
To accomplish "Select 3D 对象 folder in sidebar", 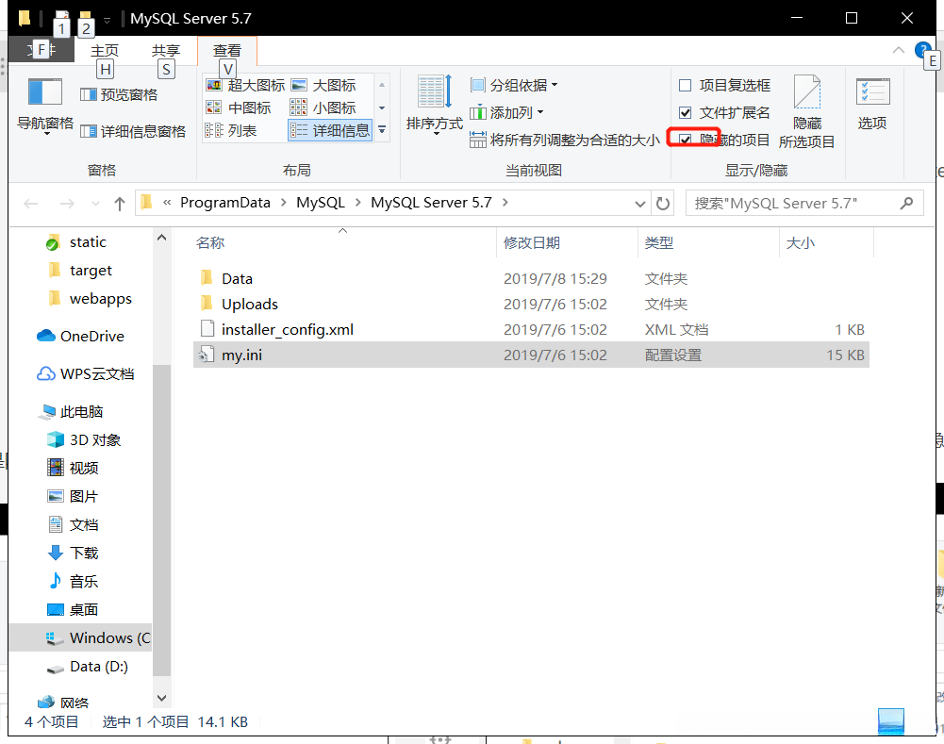I will (x=84, y=440).
